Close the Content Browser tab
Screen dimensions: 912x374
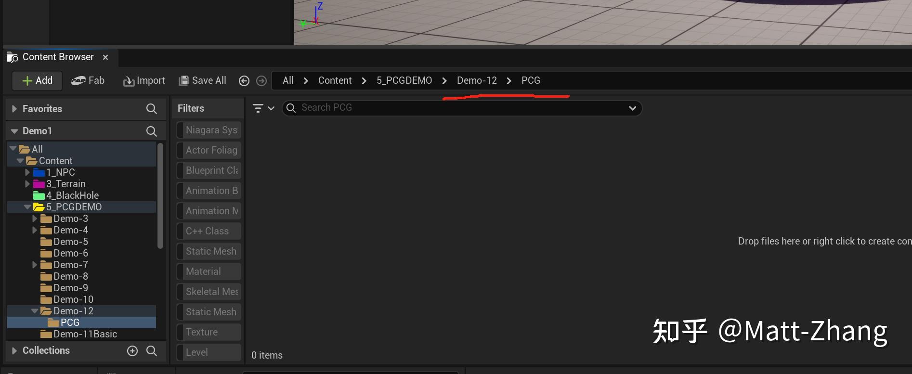click(x=105, y=57)
